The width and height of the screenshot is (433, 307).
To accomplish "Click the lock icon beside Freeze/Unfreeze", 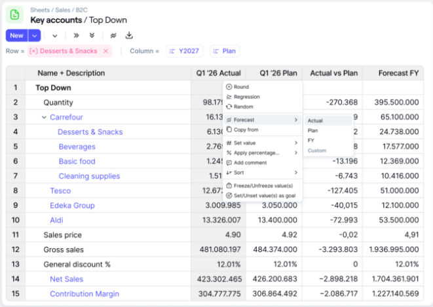I will click(x=229, y=186).
